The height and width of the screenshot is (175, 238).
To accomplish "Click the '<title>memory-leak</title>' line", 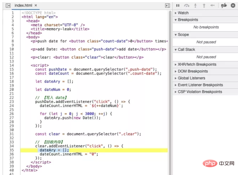I will coord(60,29).
